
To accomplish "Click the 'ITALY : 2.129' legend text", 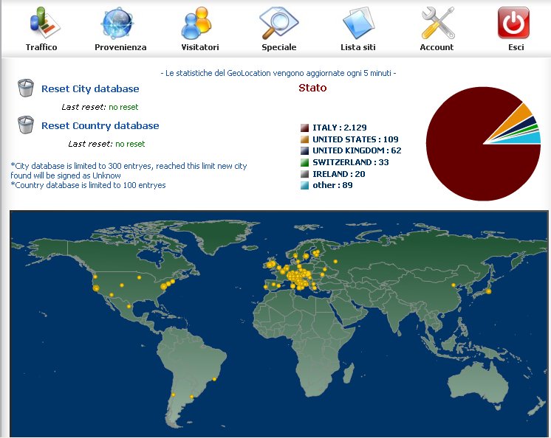I will point(340,128).
